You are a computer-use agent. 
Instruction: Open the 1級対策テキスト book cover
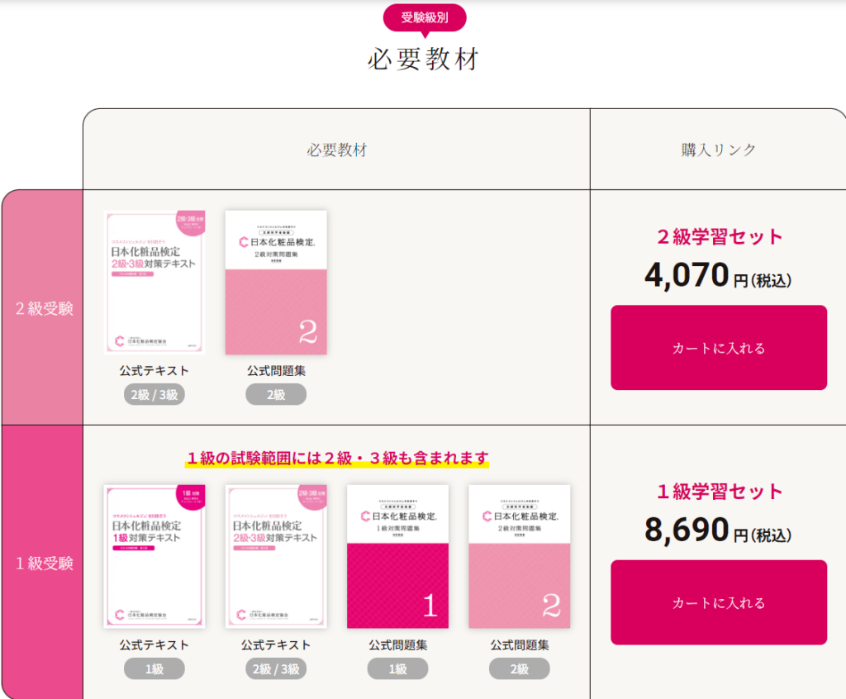coord(154,557)
